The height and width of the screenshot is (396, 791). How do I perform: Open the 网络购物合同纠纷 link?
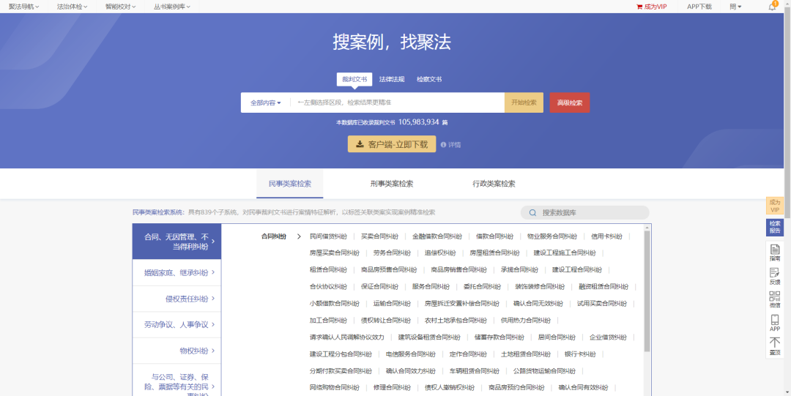335,388
